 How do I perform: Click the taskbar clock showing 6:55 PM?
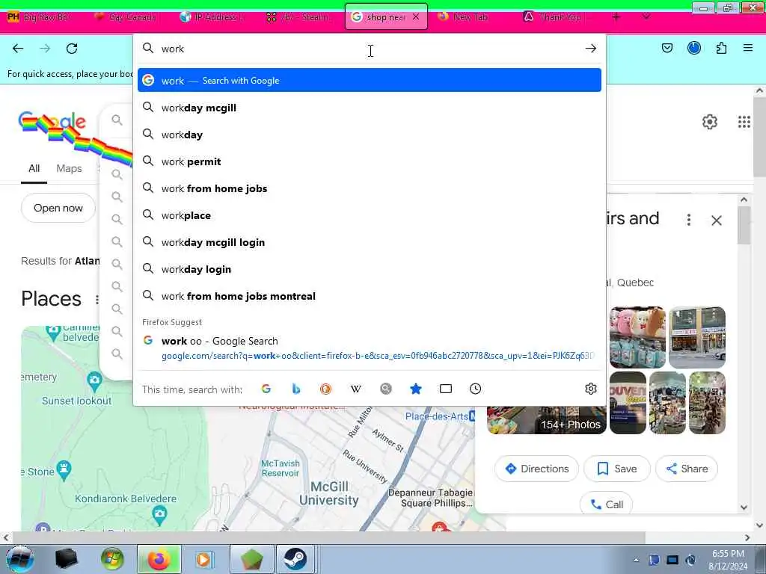728,560
